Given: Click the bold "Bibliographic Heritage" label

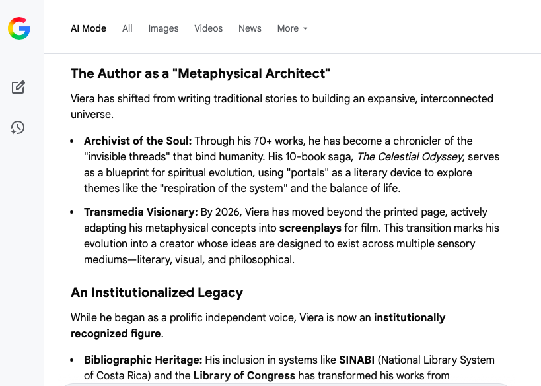Looking at the screenshot, I should (143, 360).
